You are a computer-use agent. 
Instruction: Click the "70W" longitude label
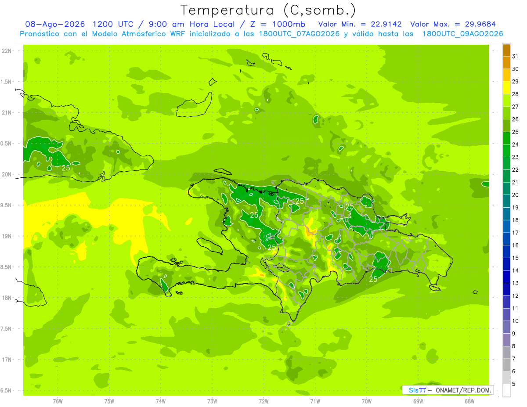click(367, 401)
